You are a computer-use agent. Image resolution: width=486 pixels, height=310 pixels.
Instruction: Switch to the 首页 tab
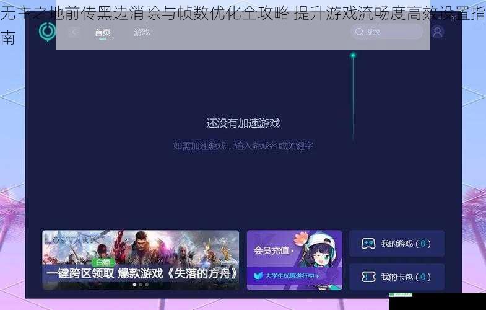(103, 32)
